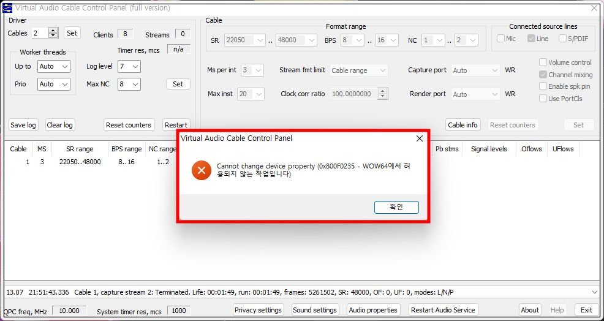Close the error dialog with the X button
The width and height of the screenshot is (604, 321).
click(x=420, y=138)
